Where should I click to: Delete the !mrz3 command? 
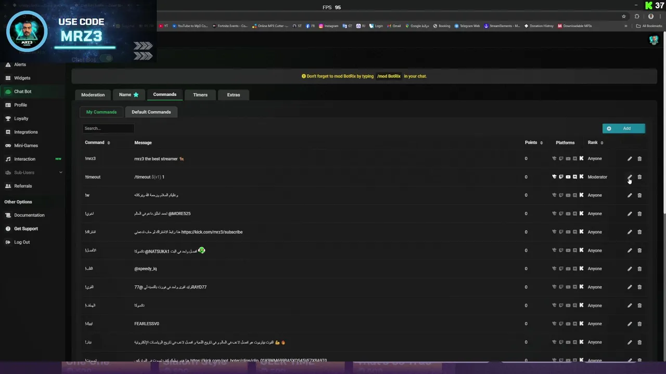click(x=639, y=158)
